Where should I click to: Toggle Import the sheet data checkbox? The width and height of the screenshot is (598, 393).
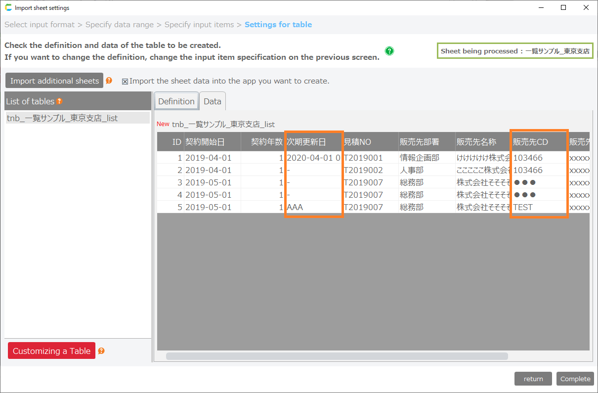click(125, 81)
